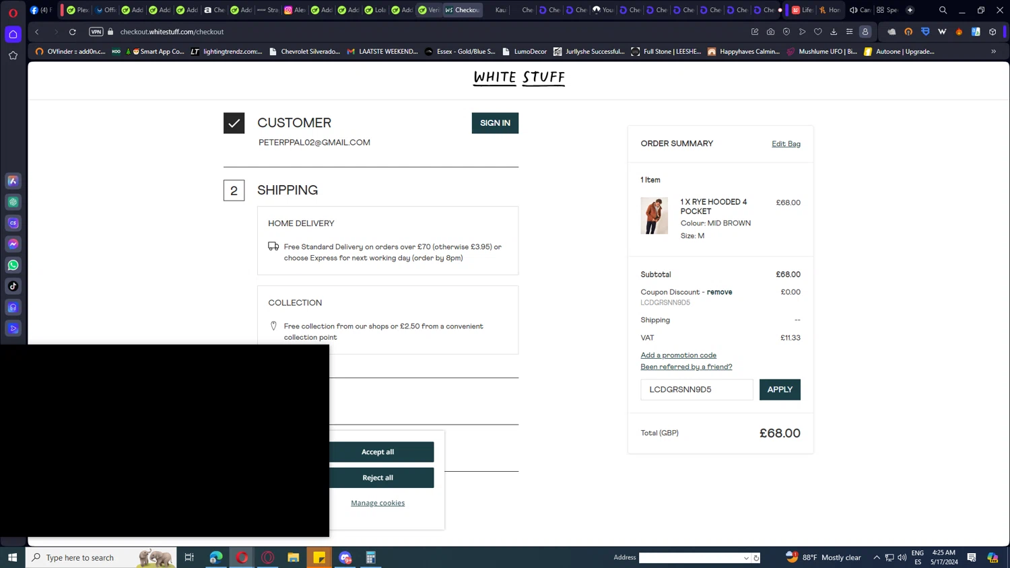Screen dimensions: 1010x568
Task: Open a new tab with plus button
Action: [910, 10]
